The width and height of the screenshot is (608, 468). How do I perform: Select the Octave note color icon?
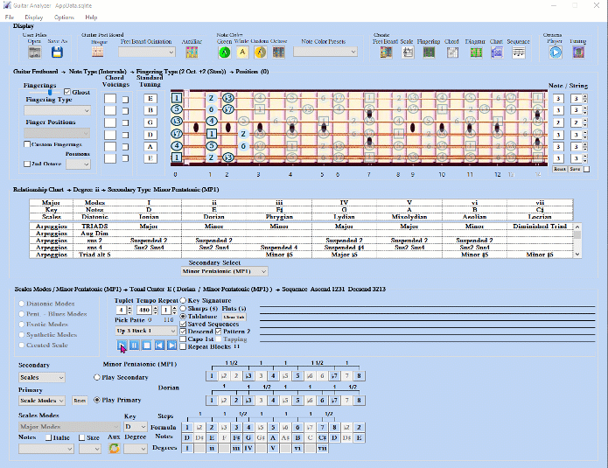point(278,52)
